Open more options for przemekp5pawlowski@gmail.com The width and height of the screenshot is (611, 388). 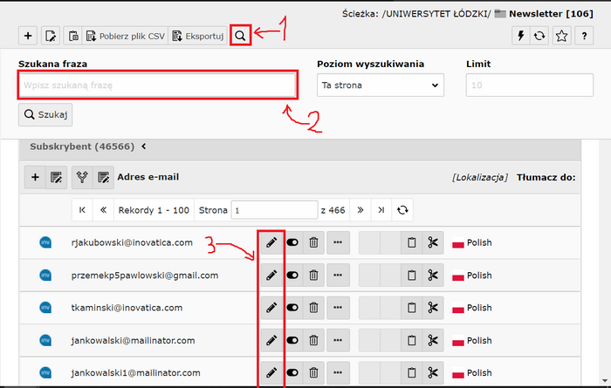(x=338, y=276)
